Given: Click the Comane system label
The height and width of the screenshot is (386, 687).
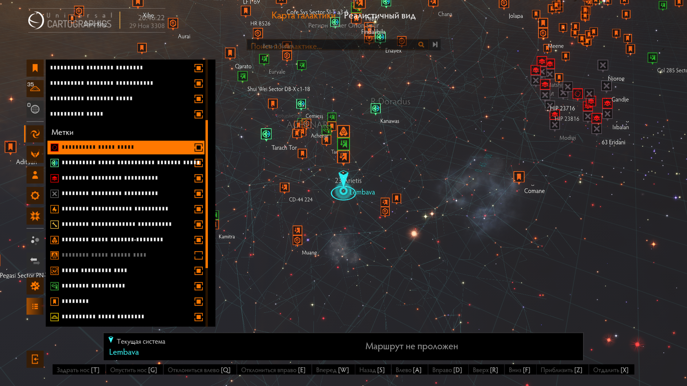Looking at the screenshot, I should pyautogui.click(x=534, y=191).
